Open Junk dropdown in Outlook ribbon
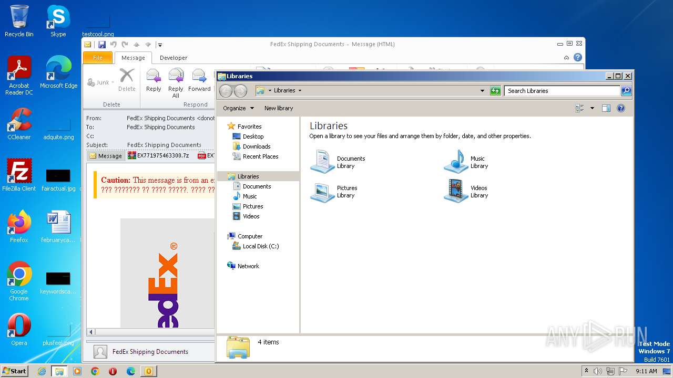Image resolution: width=673 pixels, height=378 pixels. [x=100, y=82]
